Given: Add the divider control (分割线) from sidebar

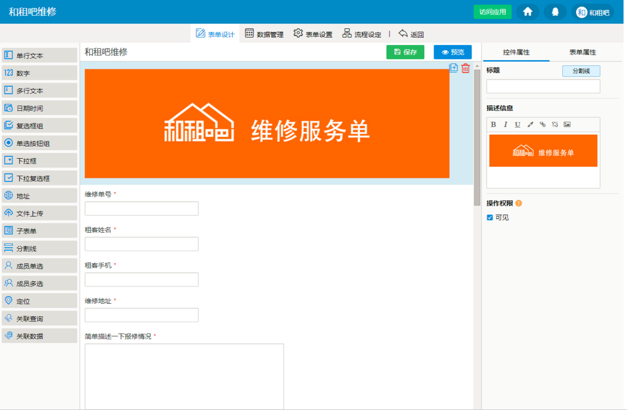Looking at the screenshot, I should click(39, 248).
